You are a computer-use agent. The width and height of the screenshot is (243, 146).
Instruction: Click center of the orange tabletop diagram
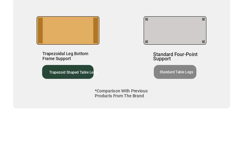pos(68,30)
